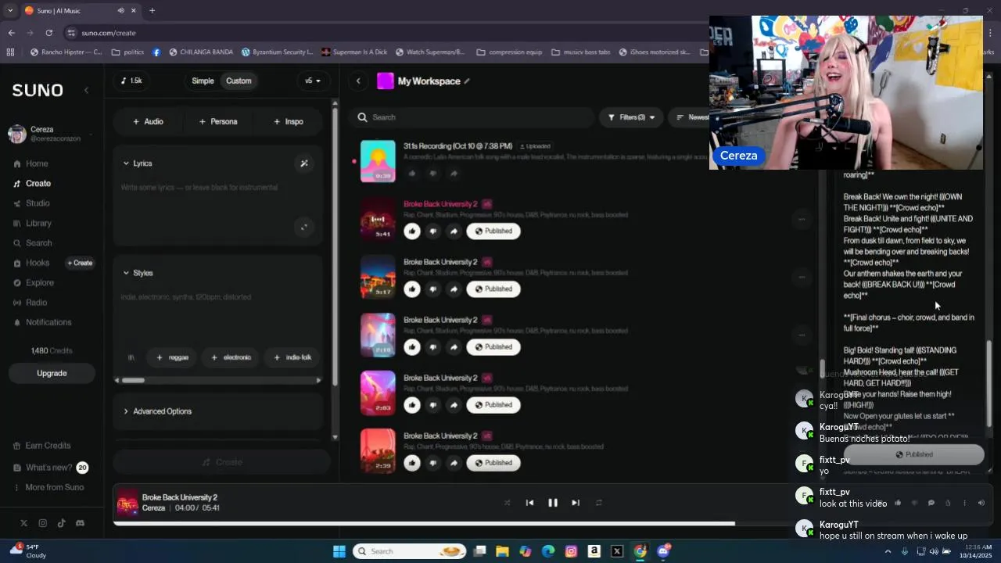Pause the playing song

coord(553,503)
